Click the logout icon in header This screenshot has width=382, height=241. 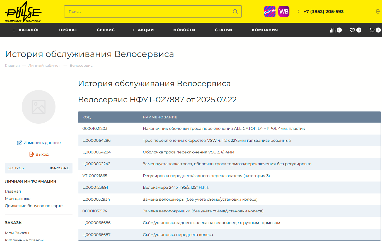pos(378,12)
